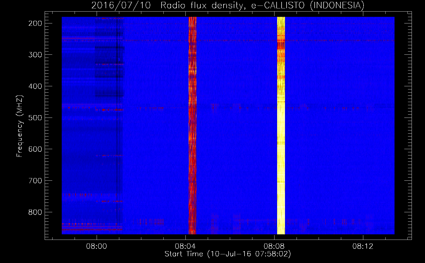Screen dimensions: 425x263
Task: Click the 300 frequency tick label
Action: coord(35,55)
